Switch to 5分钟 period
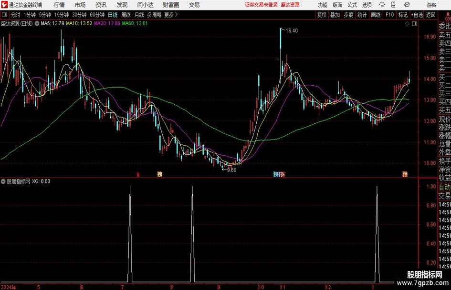The image size is (451, 290). 45,15
